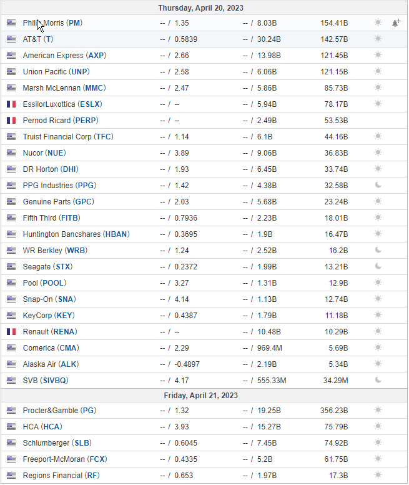This screenshot has width=409, height=485.
Task: Select the Marsh McLennan (MMC) company link
Action: pos(64,88)
